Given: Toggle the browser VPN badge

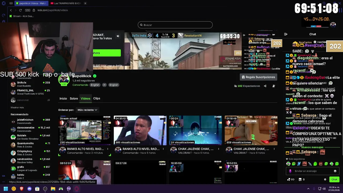Looking at the screenshot, I should point(28,10).
